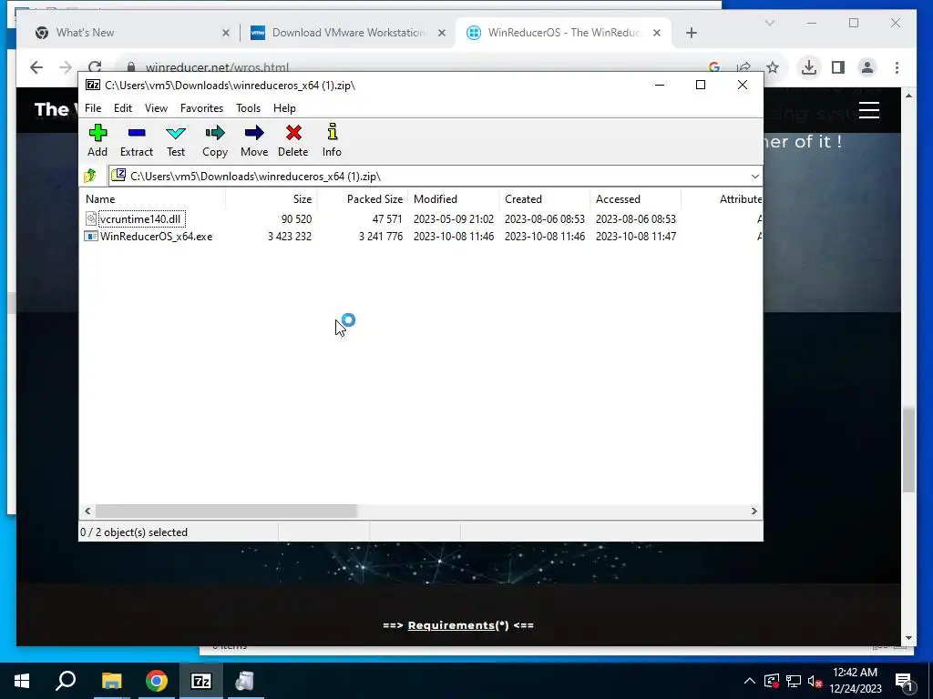Select the vcruntime140.dll file

point(141,218)
